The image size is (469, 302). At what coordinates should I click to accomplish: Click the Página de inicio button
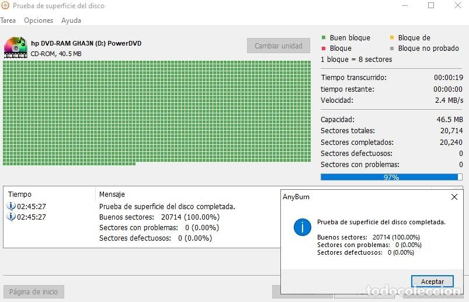[33, 291]
